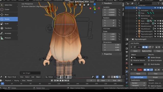Screen dimensions: 163x92
Task: Select the Simple subdivision type
Action: click(x=155, y=77)
